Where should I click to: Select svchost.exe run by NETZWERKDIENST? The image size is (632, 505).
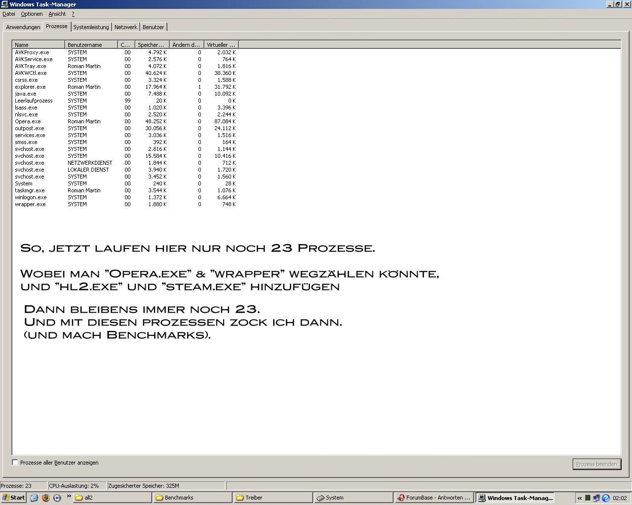pos(125,163)
